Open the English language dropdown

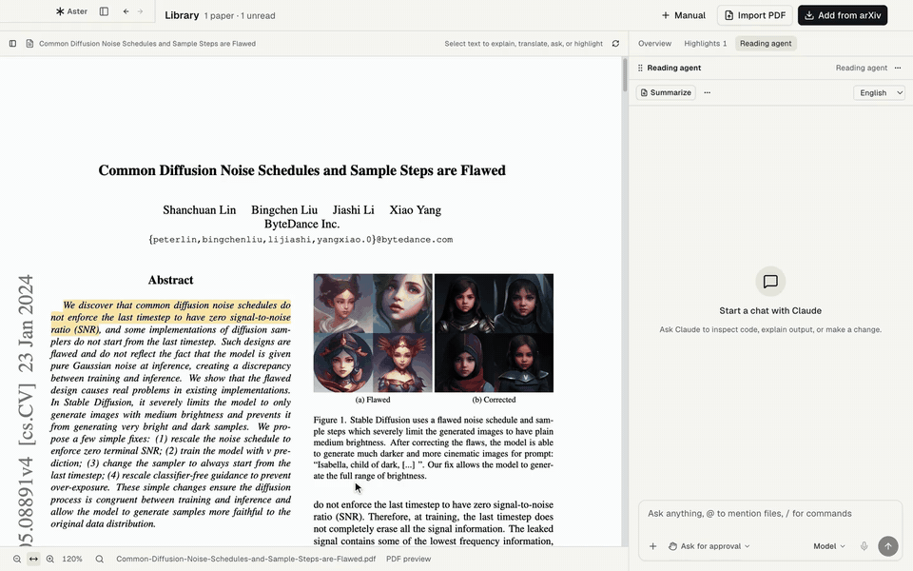[x=879, y=92]
